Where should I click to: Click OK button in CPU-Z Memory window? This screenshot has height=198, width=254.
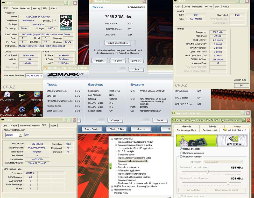(241, 85)
